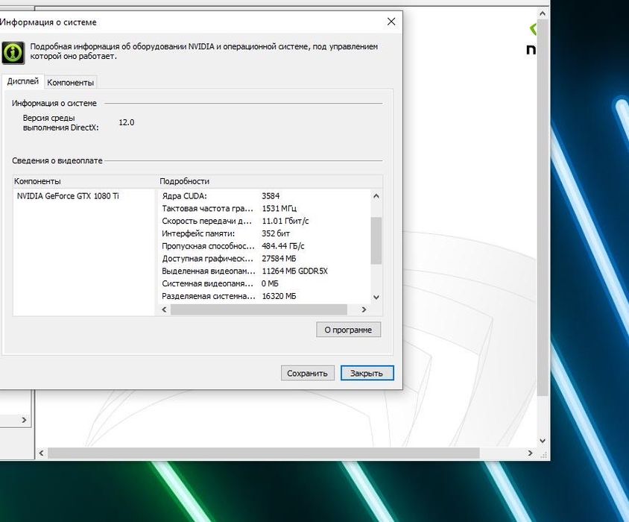
Task: Select the Дисплей tab
Action: pyautogui.click(x=23, y=81)
